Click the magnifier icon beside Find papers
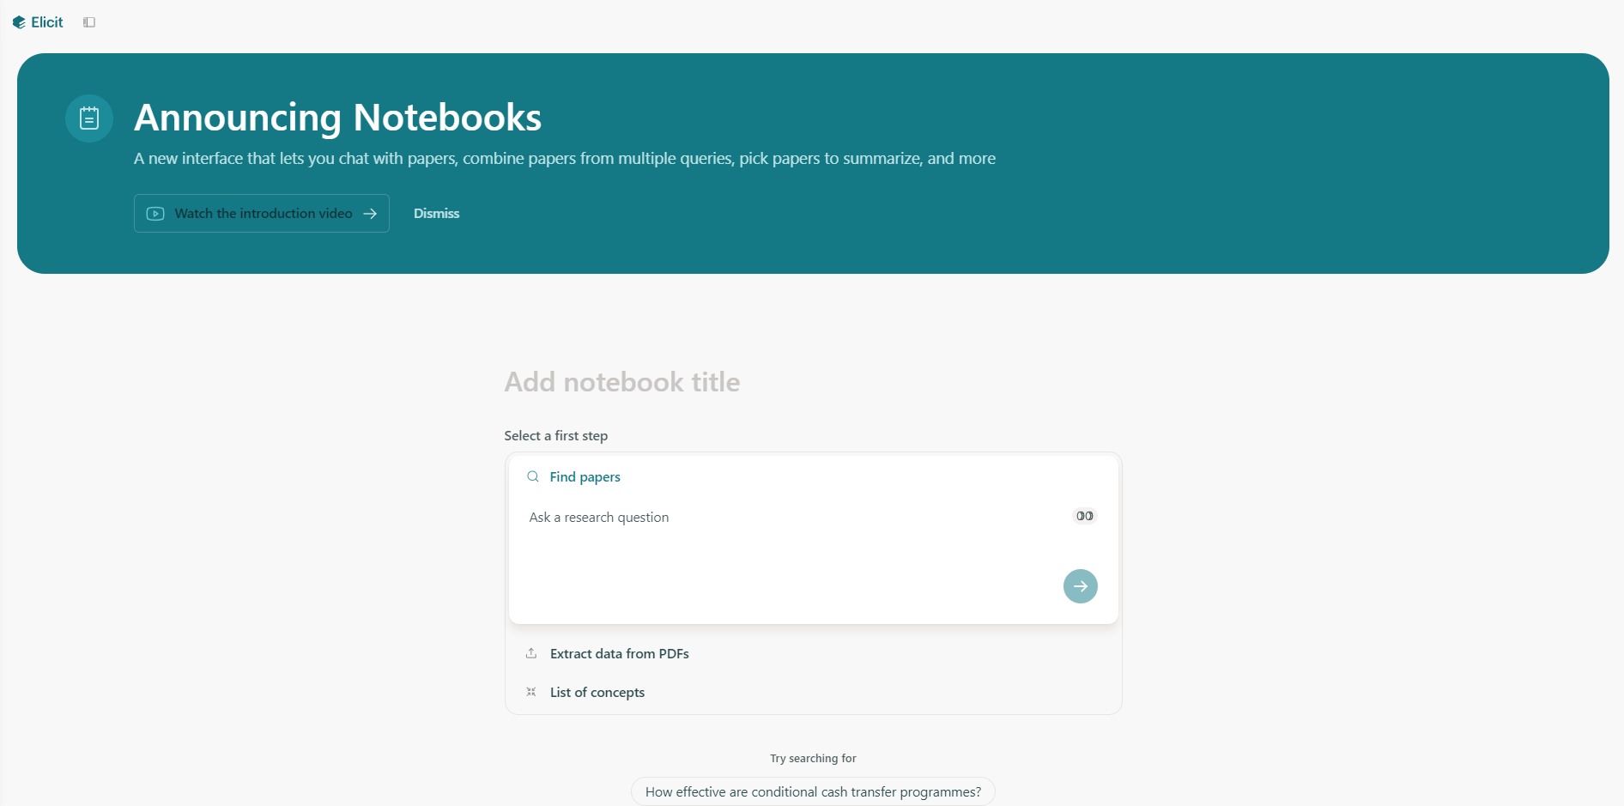 [533, 476]
